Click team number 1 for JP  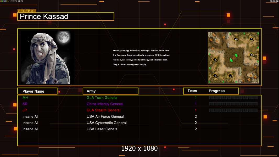pos(196,110)
